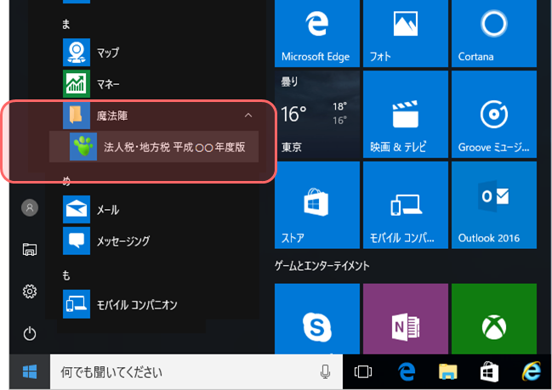The height and width of the screenshot is (390, 552).
Task: Open メール from the app list
Action: (x=107, y=209)
